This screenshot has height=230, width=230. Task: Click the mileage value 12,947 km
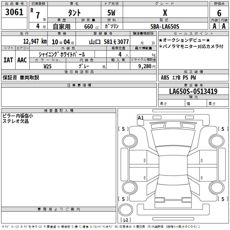coord(35,41)
